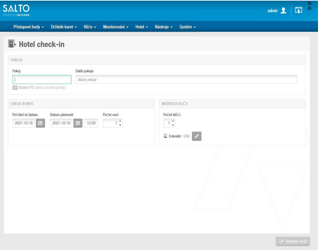
Task: Open the Hotel menu
Action: (x=141, y=27)
